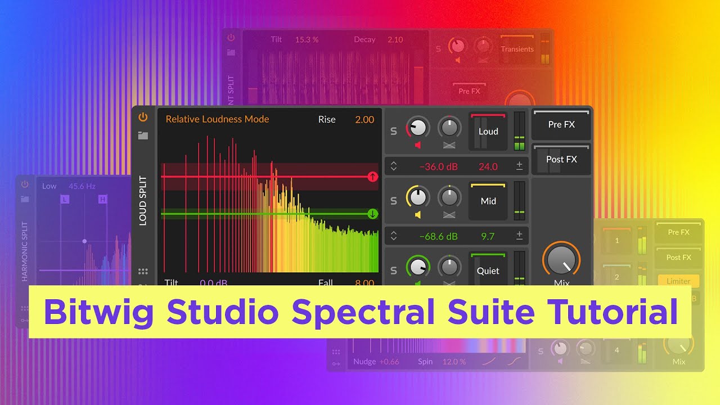Click the green 9.7 value
The image size is (720, 405).
[x=488, y=236]
